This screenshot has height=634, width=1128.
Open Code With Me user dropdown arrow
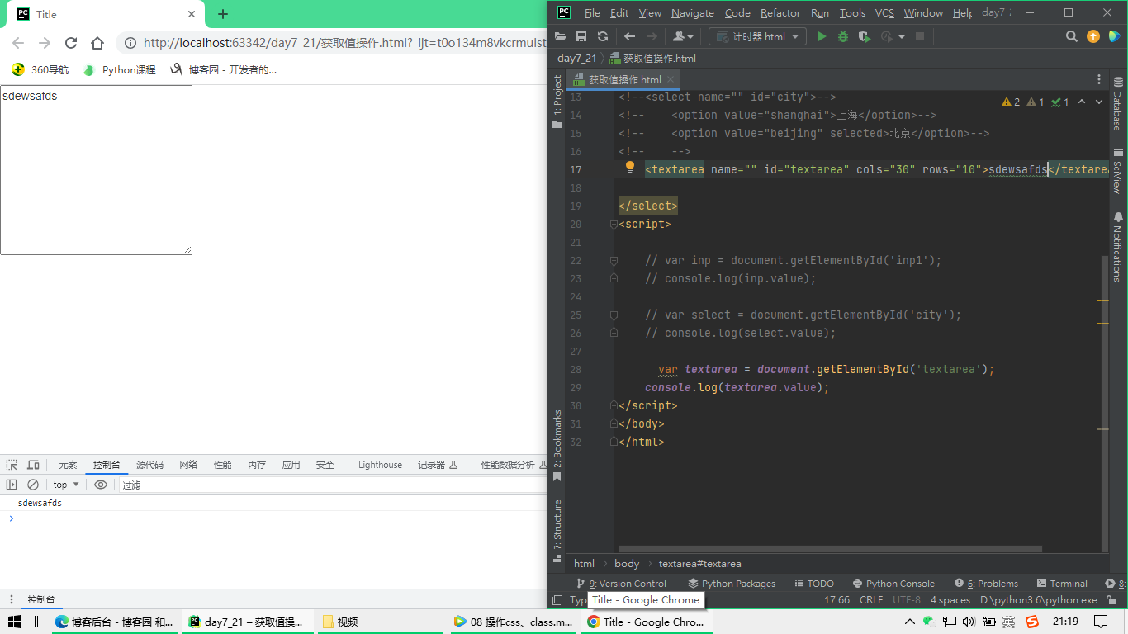[x=689, y=36]
